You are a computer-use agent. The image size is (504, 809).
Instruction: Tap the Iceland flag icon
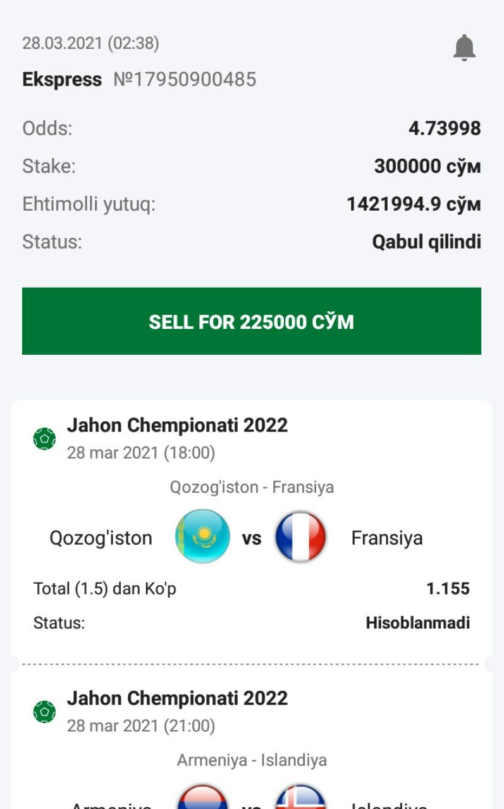300,800
